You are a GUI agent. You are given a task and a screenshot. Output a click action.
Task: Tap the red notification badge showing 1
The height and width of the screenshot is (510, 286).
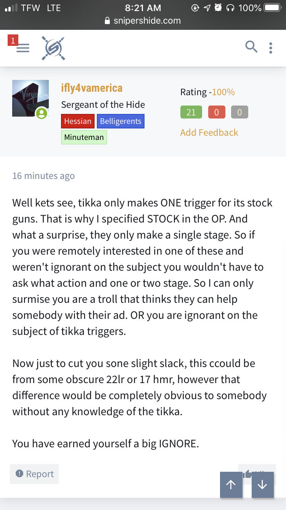[x=13, y=41]
